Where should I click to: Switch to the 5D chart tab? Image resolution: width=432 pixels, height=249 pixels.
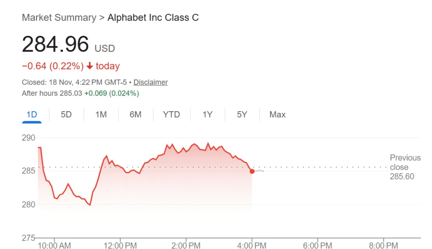pyautogui.click(x=66, y=115)
